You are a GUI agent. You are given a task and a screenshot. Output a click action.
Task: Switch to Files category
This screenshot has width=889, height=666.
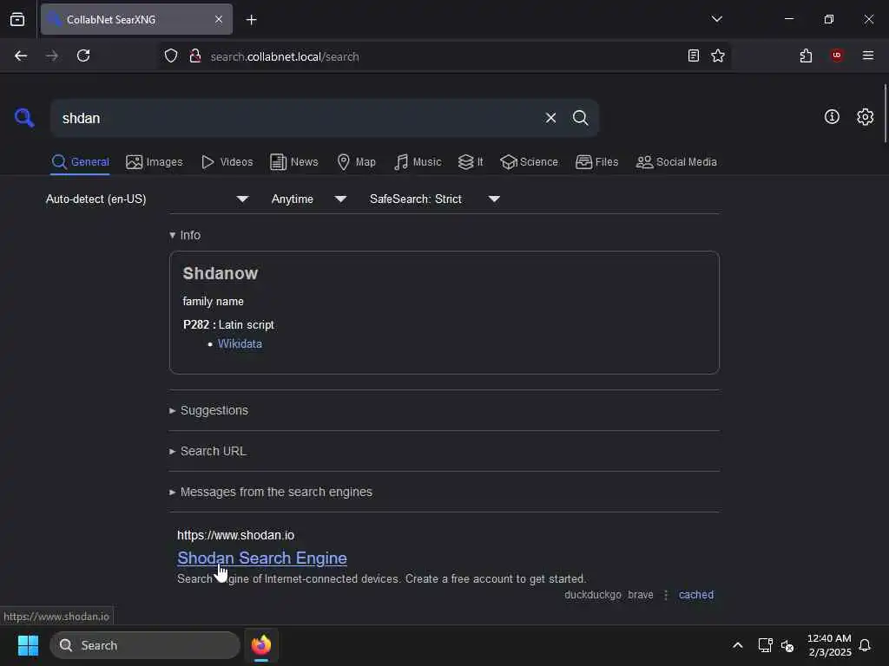(597, 162)
